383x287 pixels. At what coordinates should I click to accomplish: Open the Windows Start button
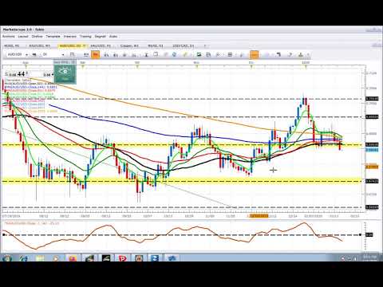coord(6,258)
